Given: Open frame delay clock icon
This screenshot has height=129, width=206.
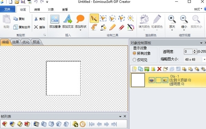Looking at the screenshot, I should coord(82,124).
